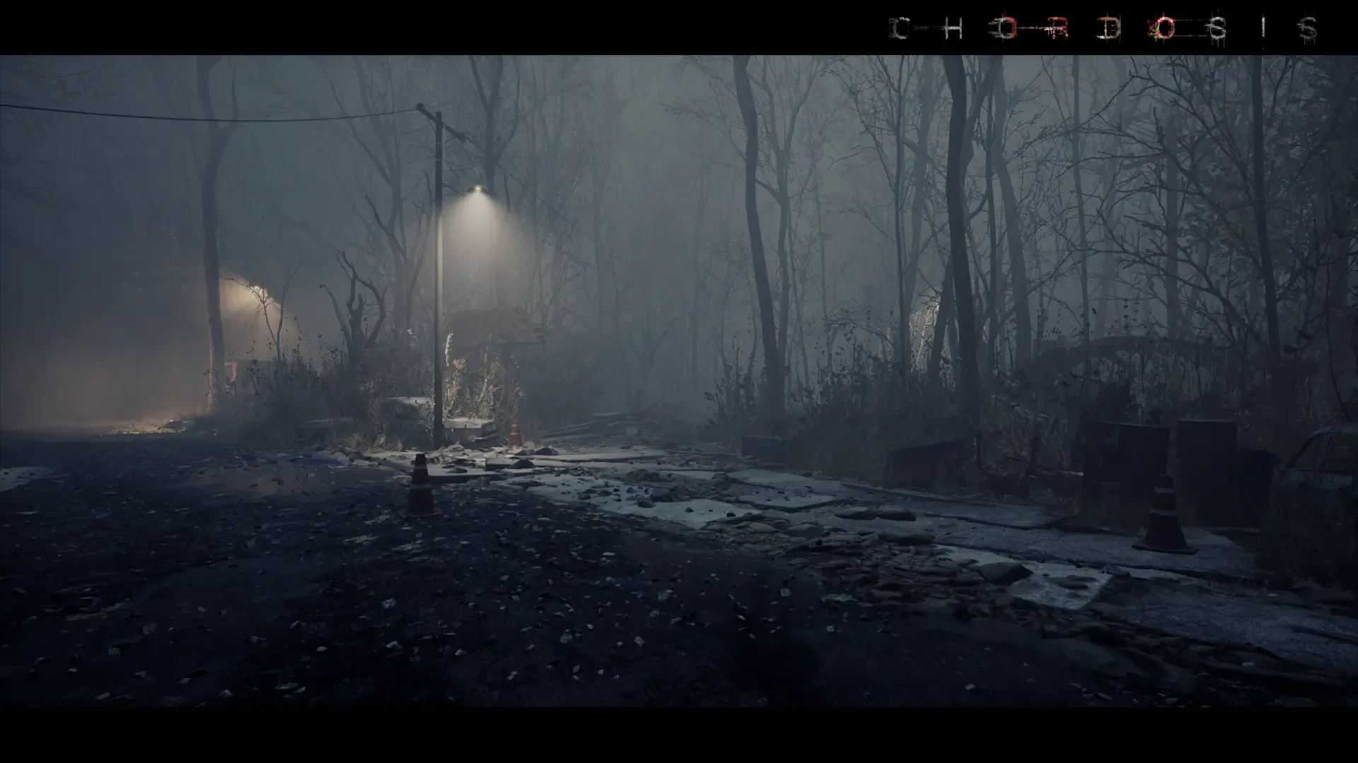This screenshot has height=763, width=1358.
Task: Click the small distant cone near car
Action: tap(516, 433)
